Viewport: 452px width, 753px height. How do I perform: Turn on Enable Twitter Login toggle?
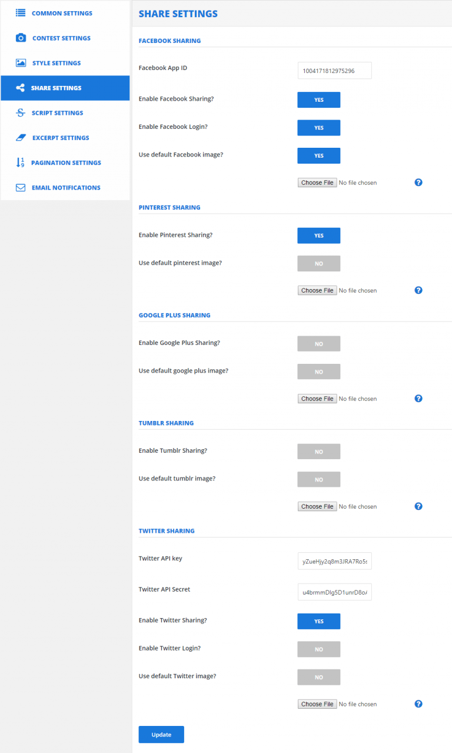(x=319, y=649)
